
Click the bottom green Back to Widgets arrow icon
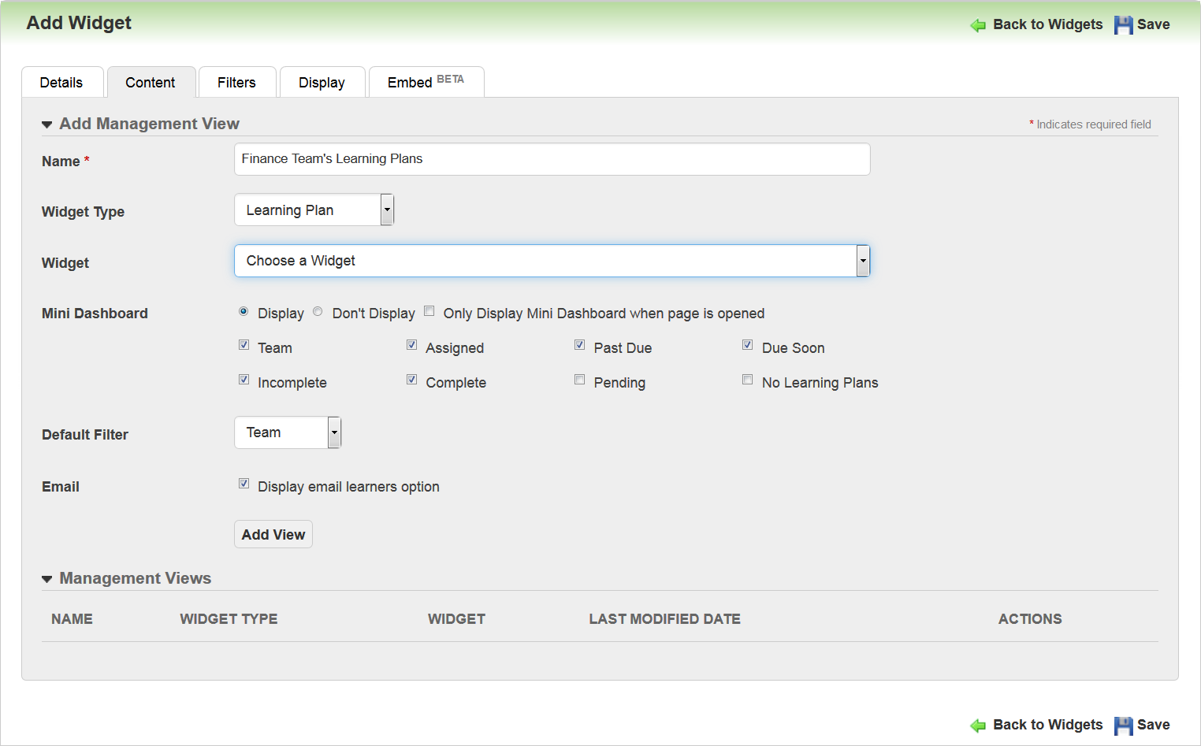point(978,726)
